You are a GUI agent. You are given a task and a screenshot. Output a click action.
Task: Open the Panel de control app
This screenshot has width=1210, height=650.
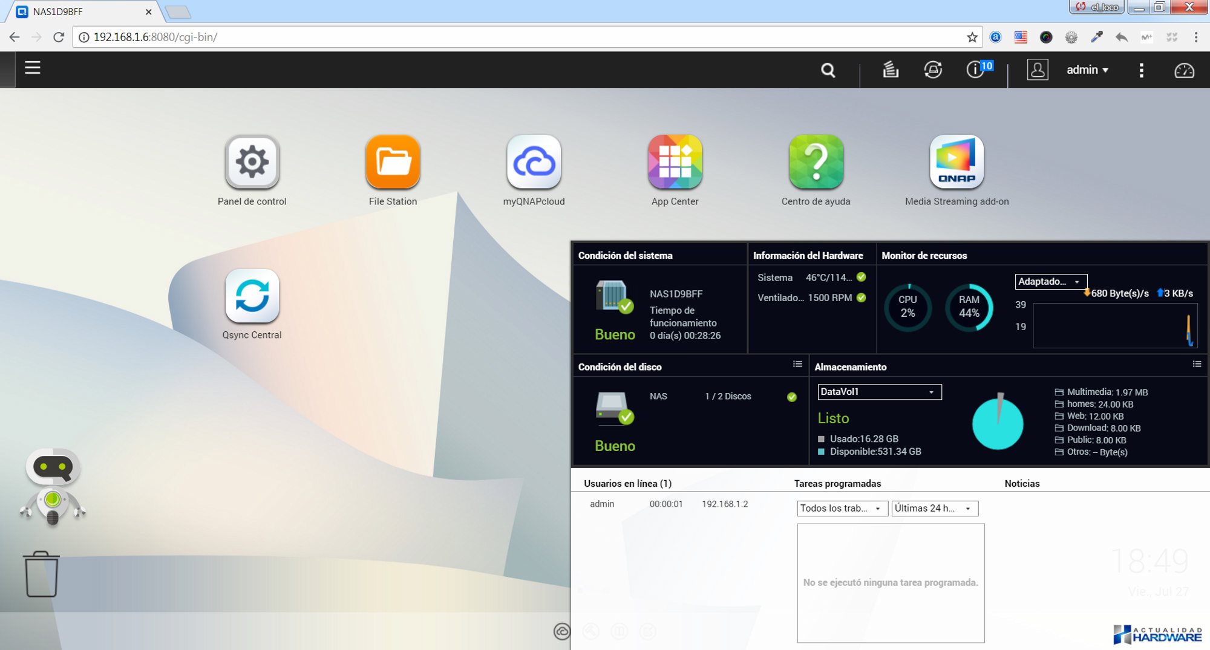coord(252,162)
